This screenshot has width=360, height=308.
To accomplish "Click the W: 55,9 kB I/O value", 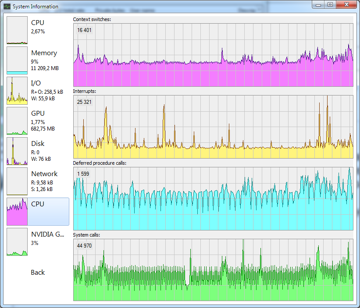I will point(43,99).
